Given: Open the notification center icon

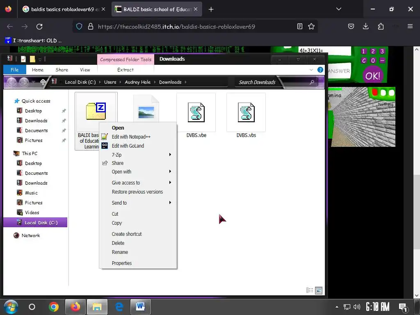Looking at the screenshot, I should (403, 307).
